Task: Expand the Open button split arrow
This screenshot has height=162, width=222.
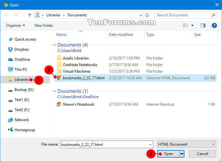Action: (x=182, y=154)
